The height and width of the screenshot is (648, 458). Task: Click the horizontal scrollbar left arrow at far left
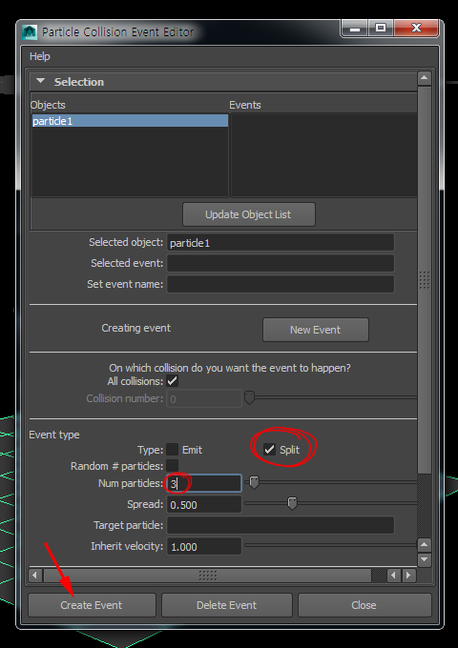[x=34, y=575]
